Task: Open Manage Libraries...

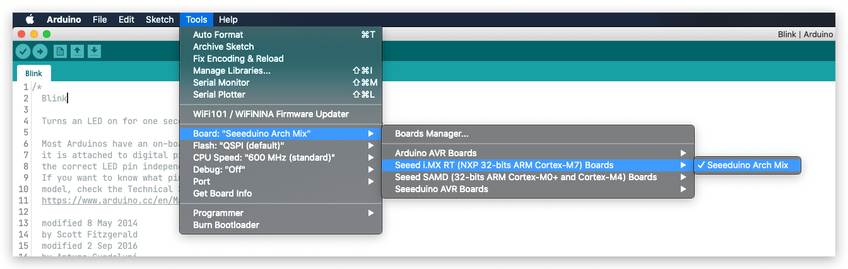Action: [281, 71]
